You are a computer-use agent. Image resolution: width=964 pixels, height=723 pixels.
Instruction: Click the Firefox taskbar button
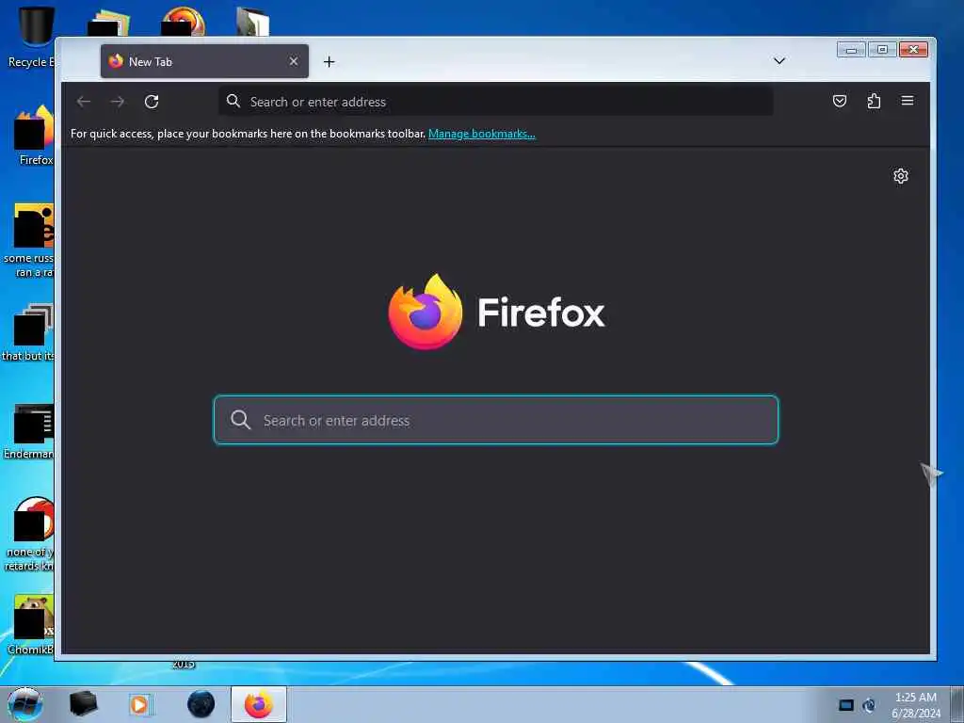[x=259, y=704]
